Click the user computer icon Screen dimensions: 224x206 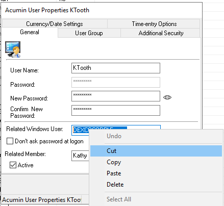pos(13,49)
